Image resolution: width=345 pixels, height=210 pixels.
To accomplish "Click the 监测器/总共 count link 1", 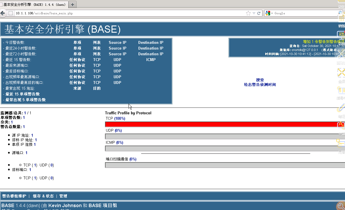I will pyautogui.click(x=25, y=113).
